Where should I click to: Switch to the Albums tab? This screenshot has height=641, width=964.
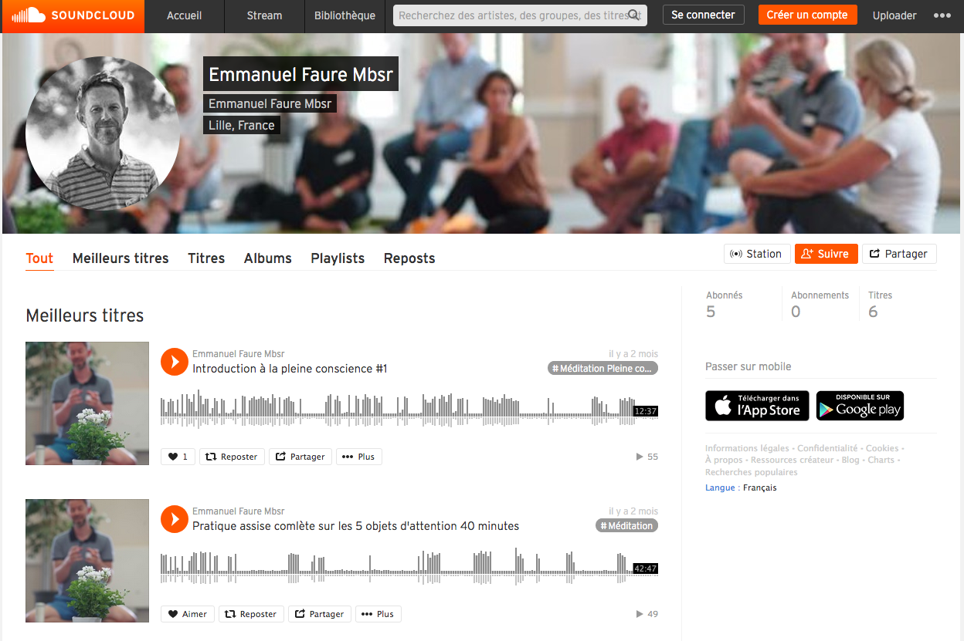(268, 258)
